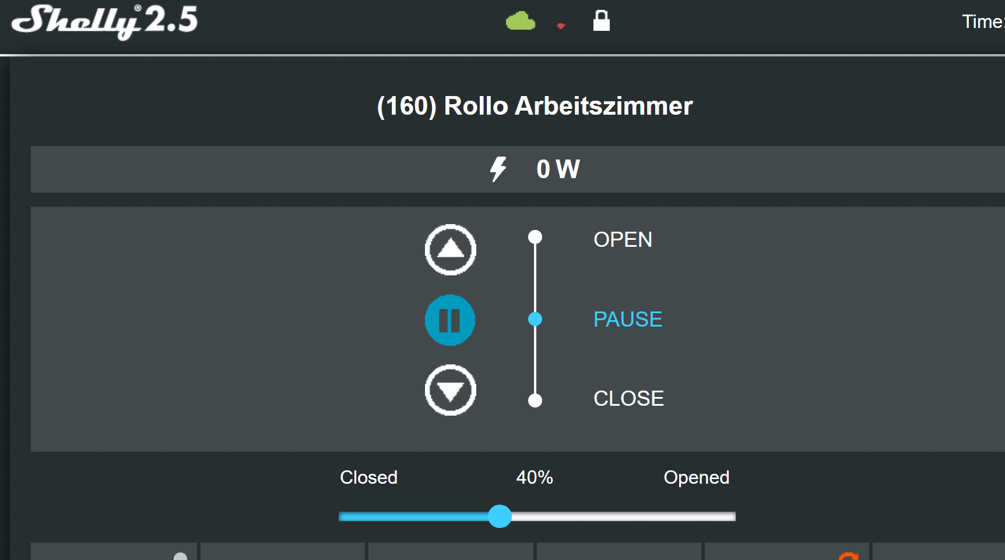This screenshot has width=1005, height=560.
Task: Click the CLOSE text label
Action: click(x=628, y=399)
